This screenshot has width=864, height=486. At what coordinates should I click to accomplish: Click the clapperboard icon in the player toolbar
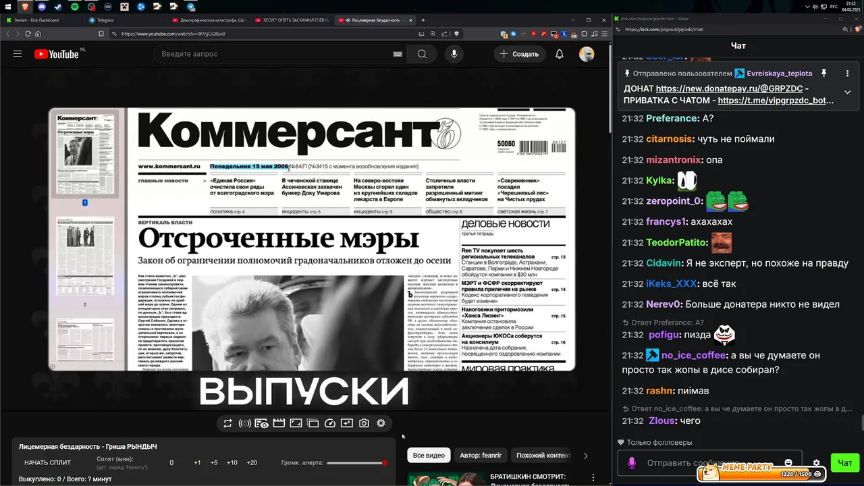pos(279,423)
